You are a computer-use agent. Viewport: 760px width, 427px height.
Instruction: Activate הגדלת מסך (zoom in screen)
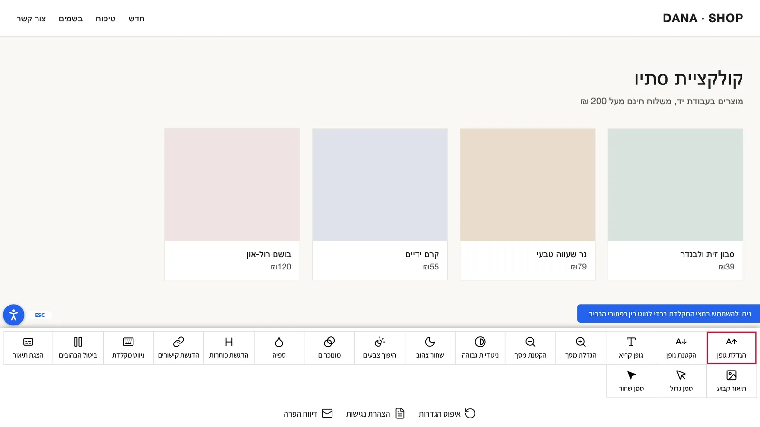pyautogui.click(x=580, y=348)
